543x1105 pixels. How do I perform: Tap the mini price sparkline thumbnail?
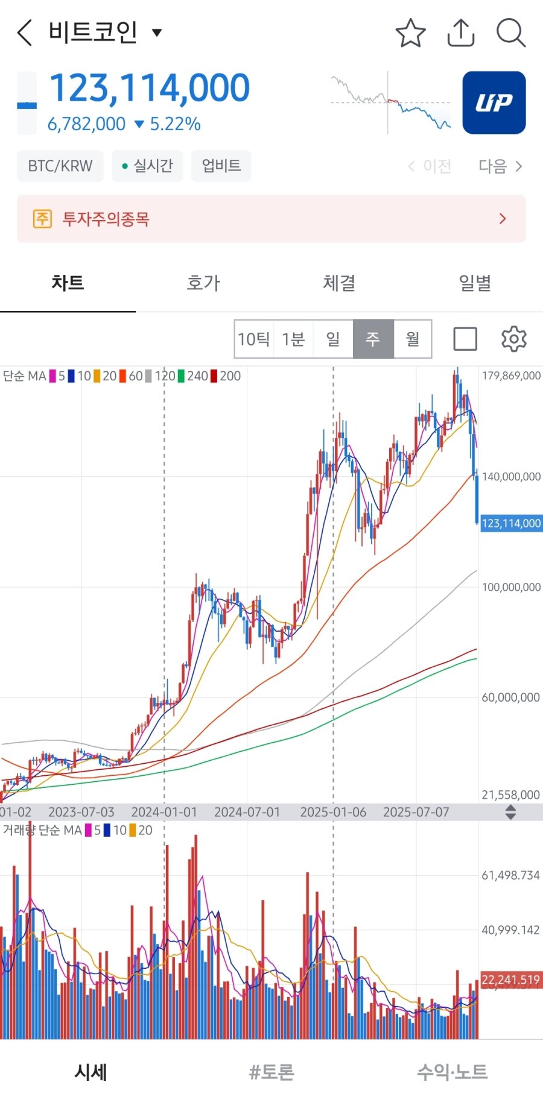coord(390,102)
